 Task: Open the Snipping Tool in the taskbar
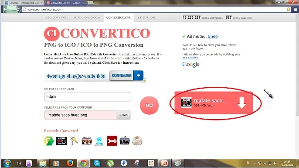(137, 163)
